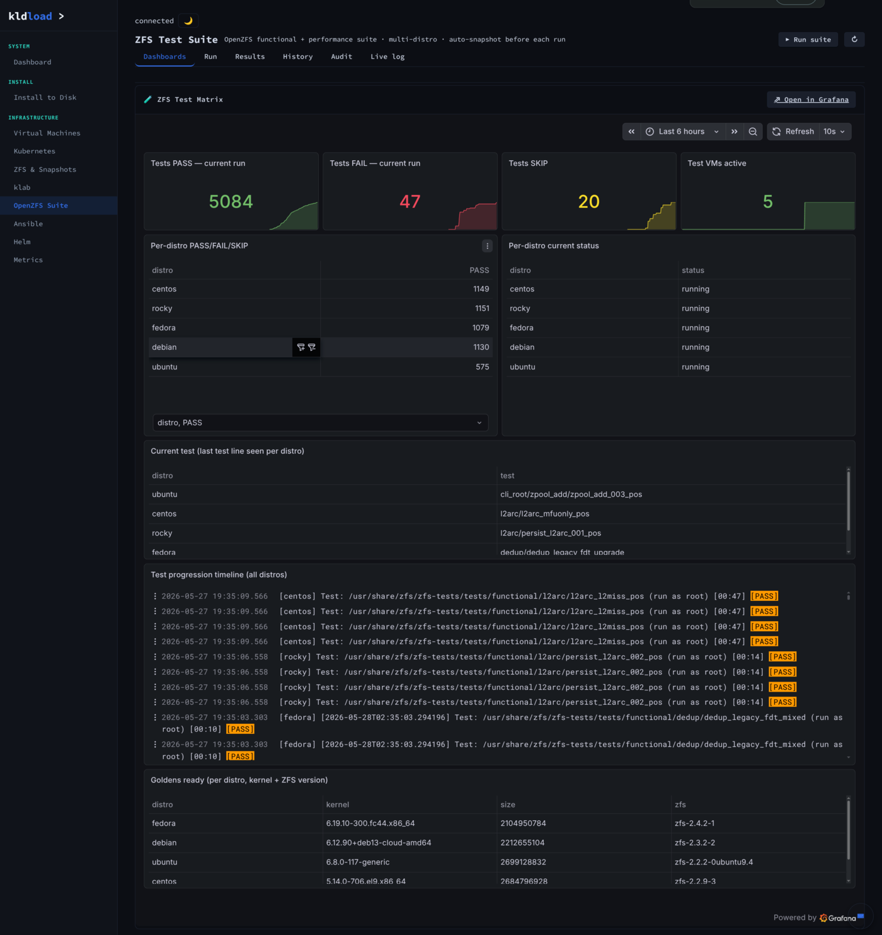Switch to the Live log tab
The width and height of the screenshot is (882, 935).
(387, 57)
